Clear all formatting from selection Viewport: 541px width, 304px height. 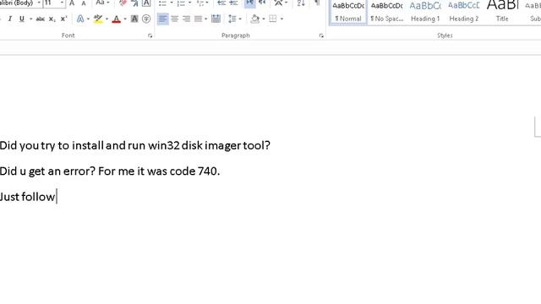coord(123,3)
